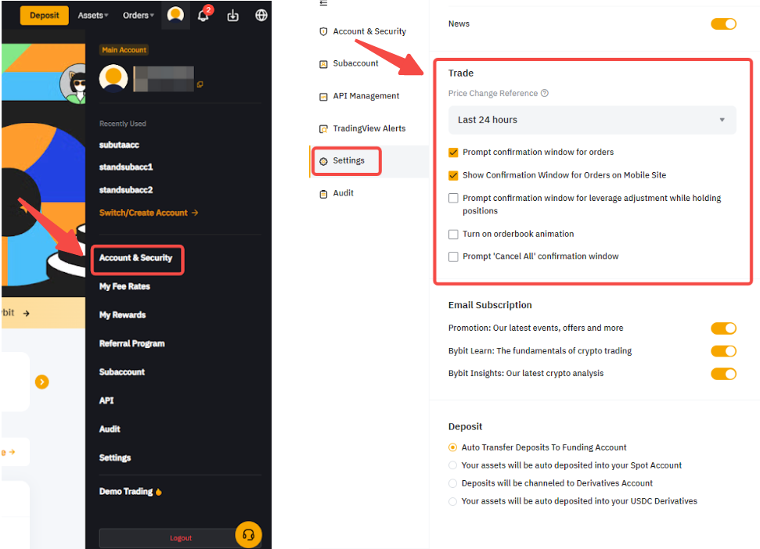
Task: Uncheck Prompt confirmation window for orders
Action: (452, 152)
